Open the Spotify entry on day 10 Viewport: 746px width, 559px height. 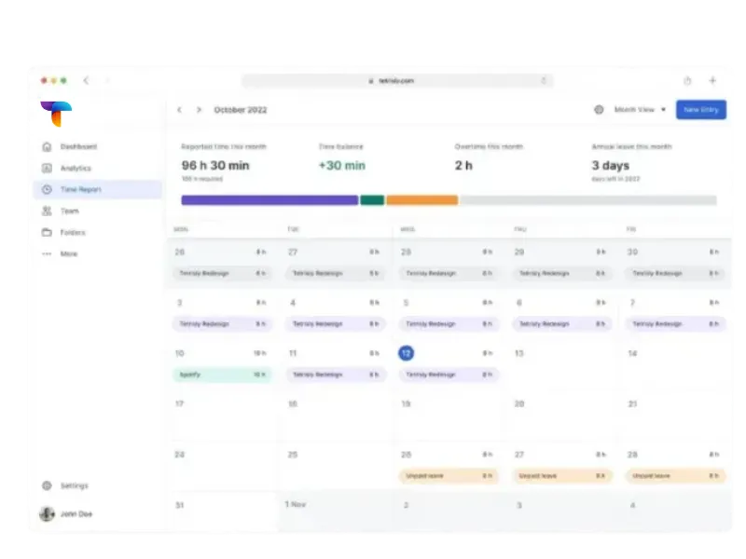(x=222, y=375)
